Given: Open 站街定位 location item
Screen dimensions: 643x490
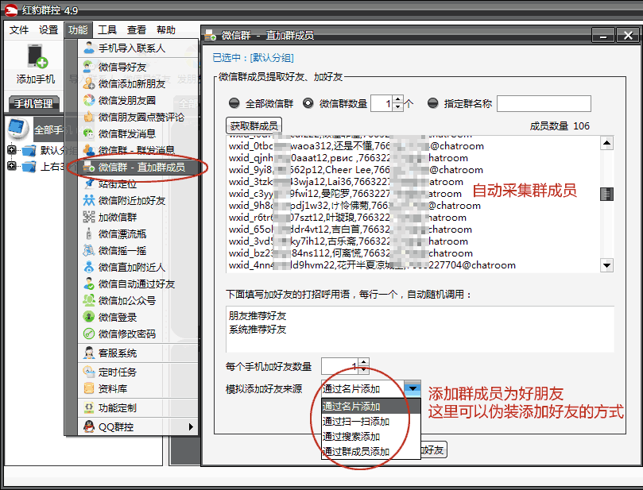Looking at the screenshot, I should tap(138, 184).
